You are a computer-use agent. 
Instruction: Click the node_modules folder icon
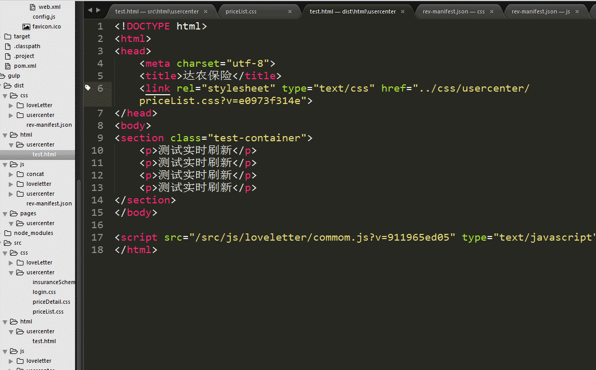click(8, 233)
